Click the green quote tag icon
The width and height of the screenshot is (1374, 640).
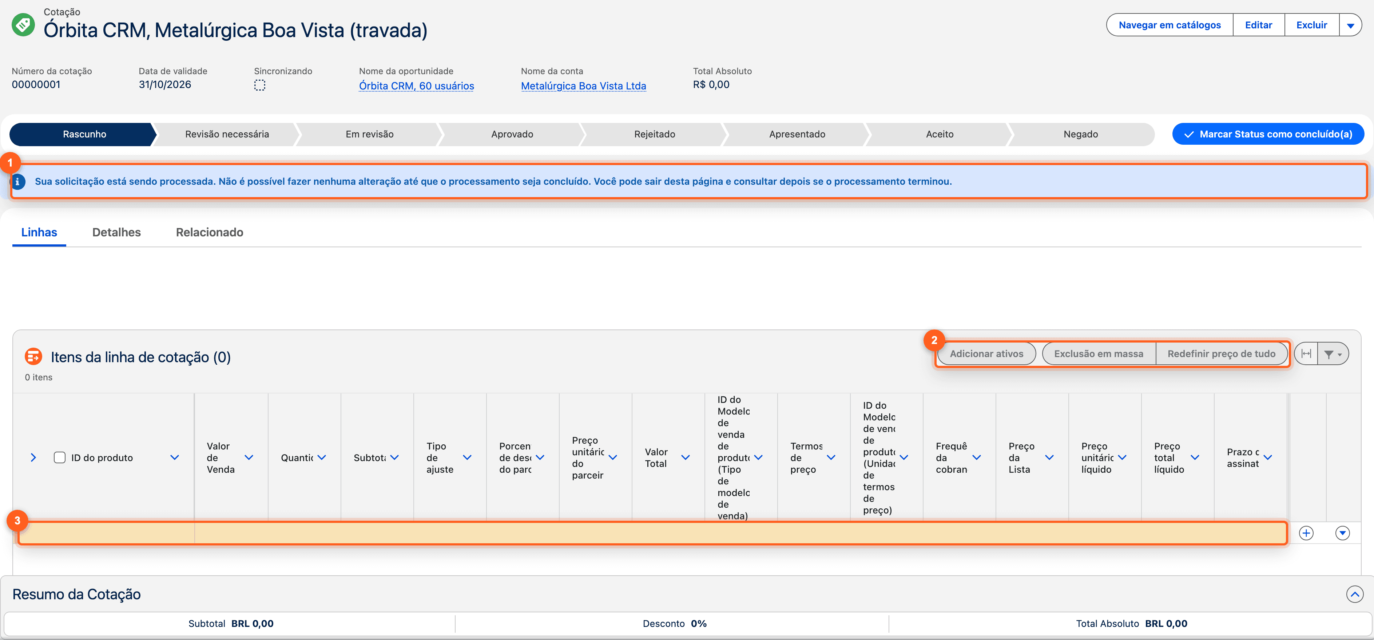[x=23, y=24]
